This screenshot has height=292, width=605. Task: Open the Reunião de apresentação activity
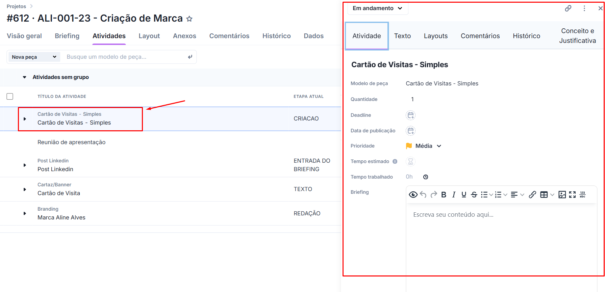coord(71,142)
